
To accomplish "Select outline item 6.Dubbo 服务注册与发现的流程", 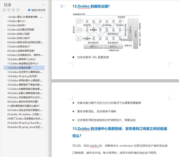I will (x=25, y=42).
